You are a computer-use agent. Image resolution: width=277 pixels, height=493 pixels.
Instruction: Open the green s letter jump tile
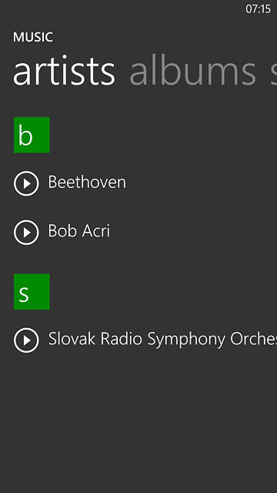tap(32, 292)
